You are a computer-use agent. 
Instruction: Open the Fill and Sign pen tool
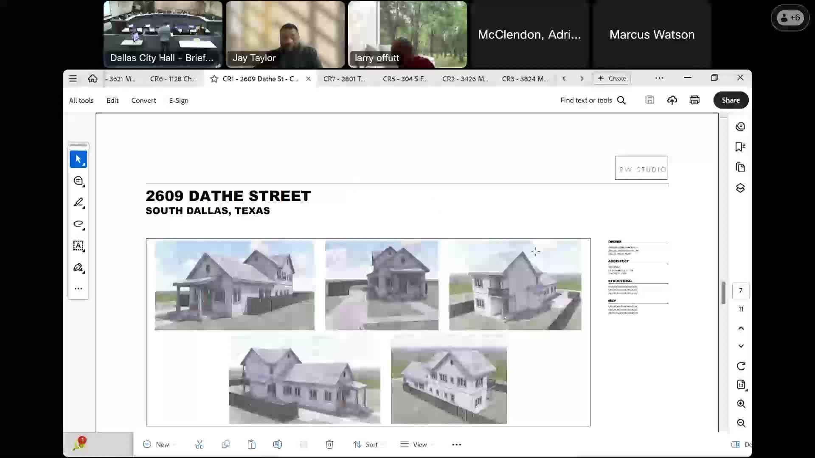click(x=78, y=268)
